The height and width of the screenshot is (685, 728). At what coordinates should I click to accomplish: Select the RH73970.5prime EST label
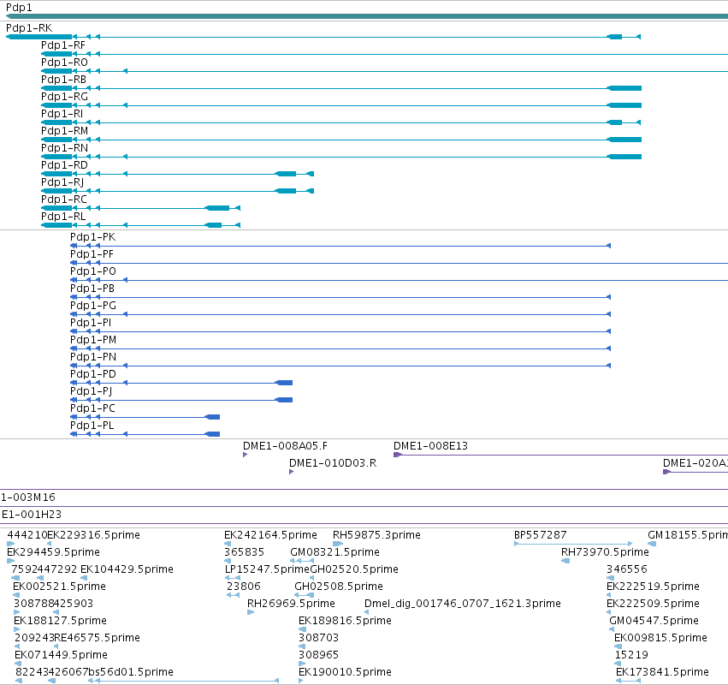click(x=605, y=552)
